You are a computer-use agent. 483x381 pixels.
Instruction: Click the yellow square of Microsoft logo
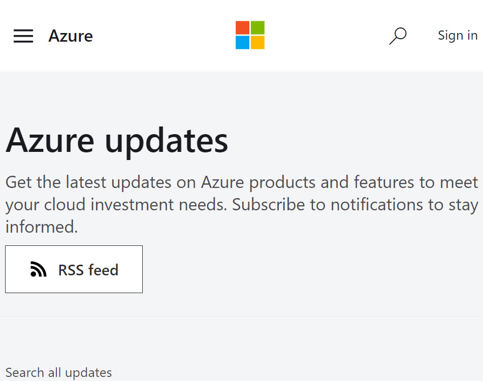[x=257, y=43]
